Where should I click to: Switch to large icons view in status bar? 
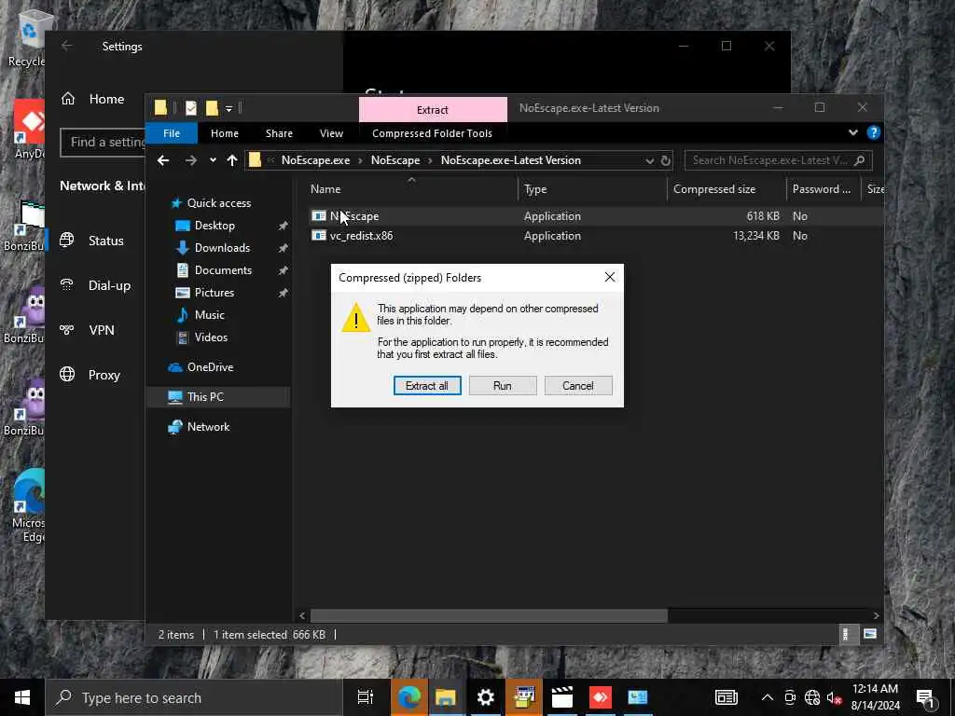[x=870, y=634]
